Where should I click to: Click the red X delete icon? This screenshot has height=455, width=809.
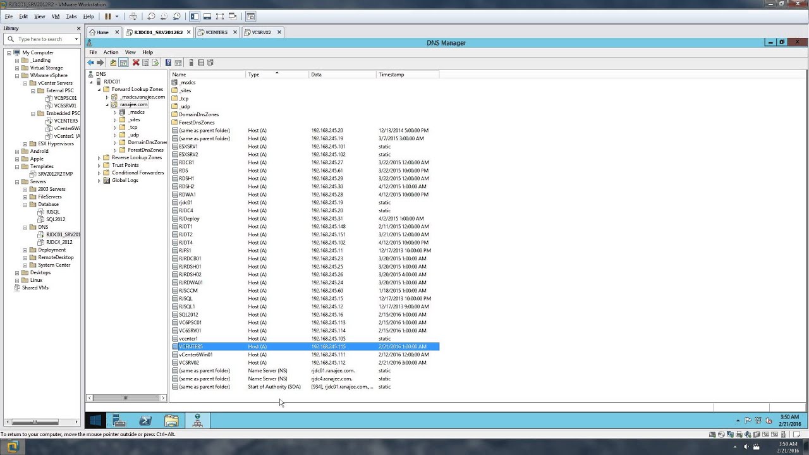pyautogui.click(x=136, y=63)
